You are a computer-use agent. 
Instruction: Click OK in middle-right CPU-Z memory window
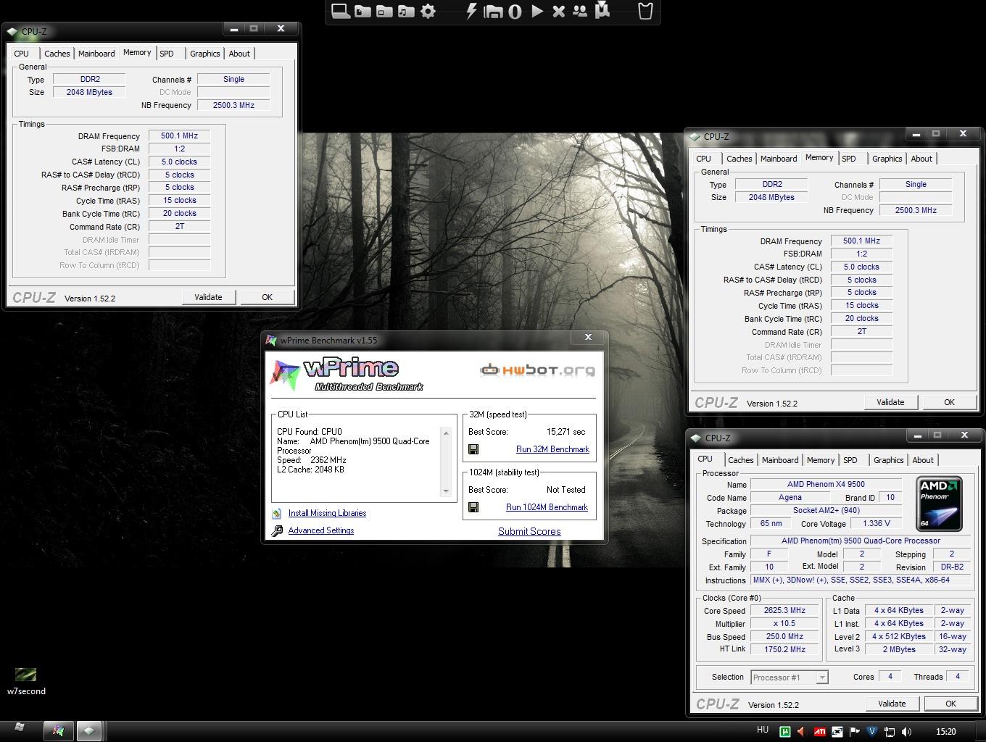pyautogui.click(x=949, y=402)
